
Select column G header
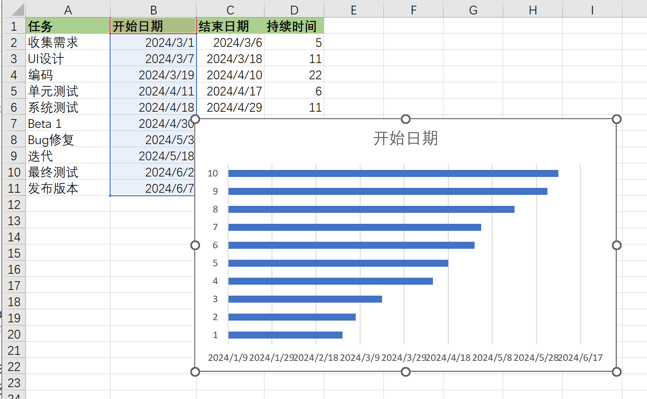[x=473, y=10]
